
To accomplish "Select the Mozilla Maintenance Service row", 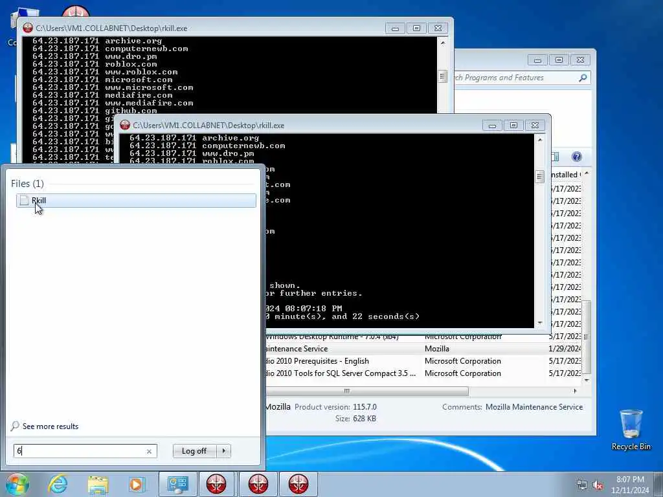I will (423, 349).
